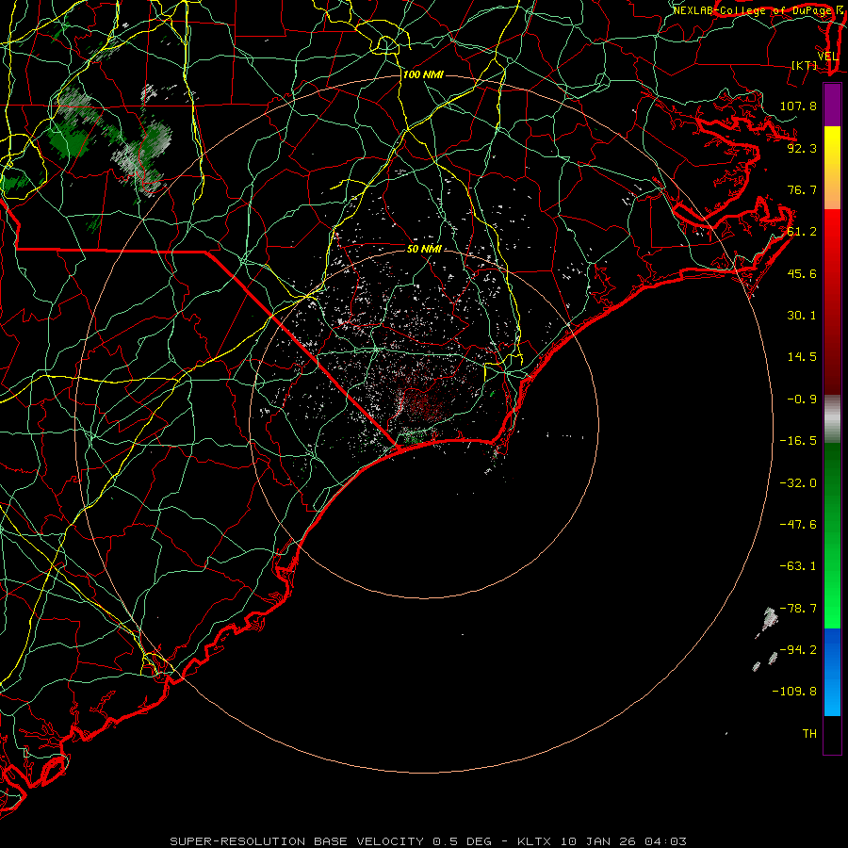
Task: Pick the blue segment of velocity color bar
Action: click(x=832, y=672)
